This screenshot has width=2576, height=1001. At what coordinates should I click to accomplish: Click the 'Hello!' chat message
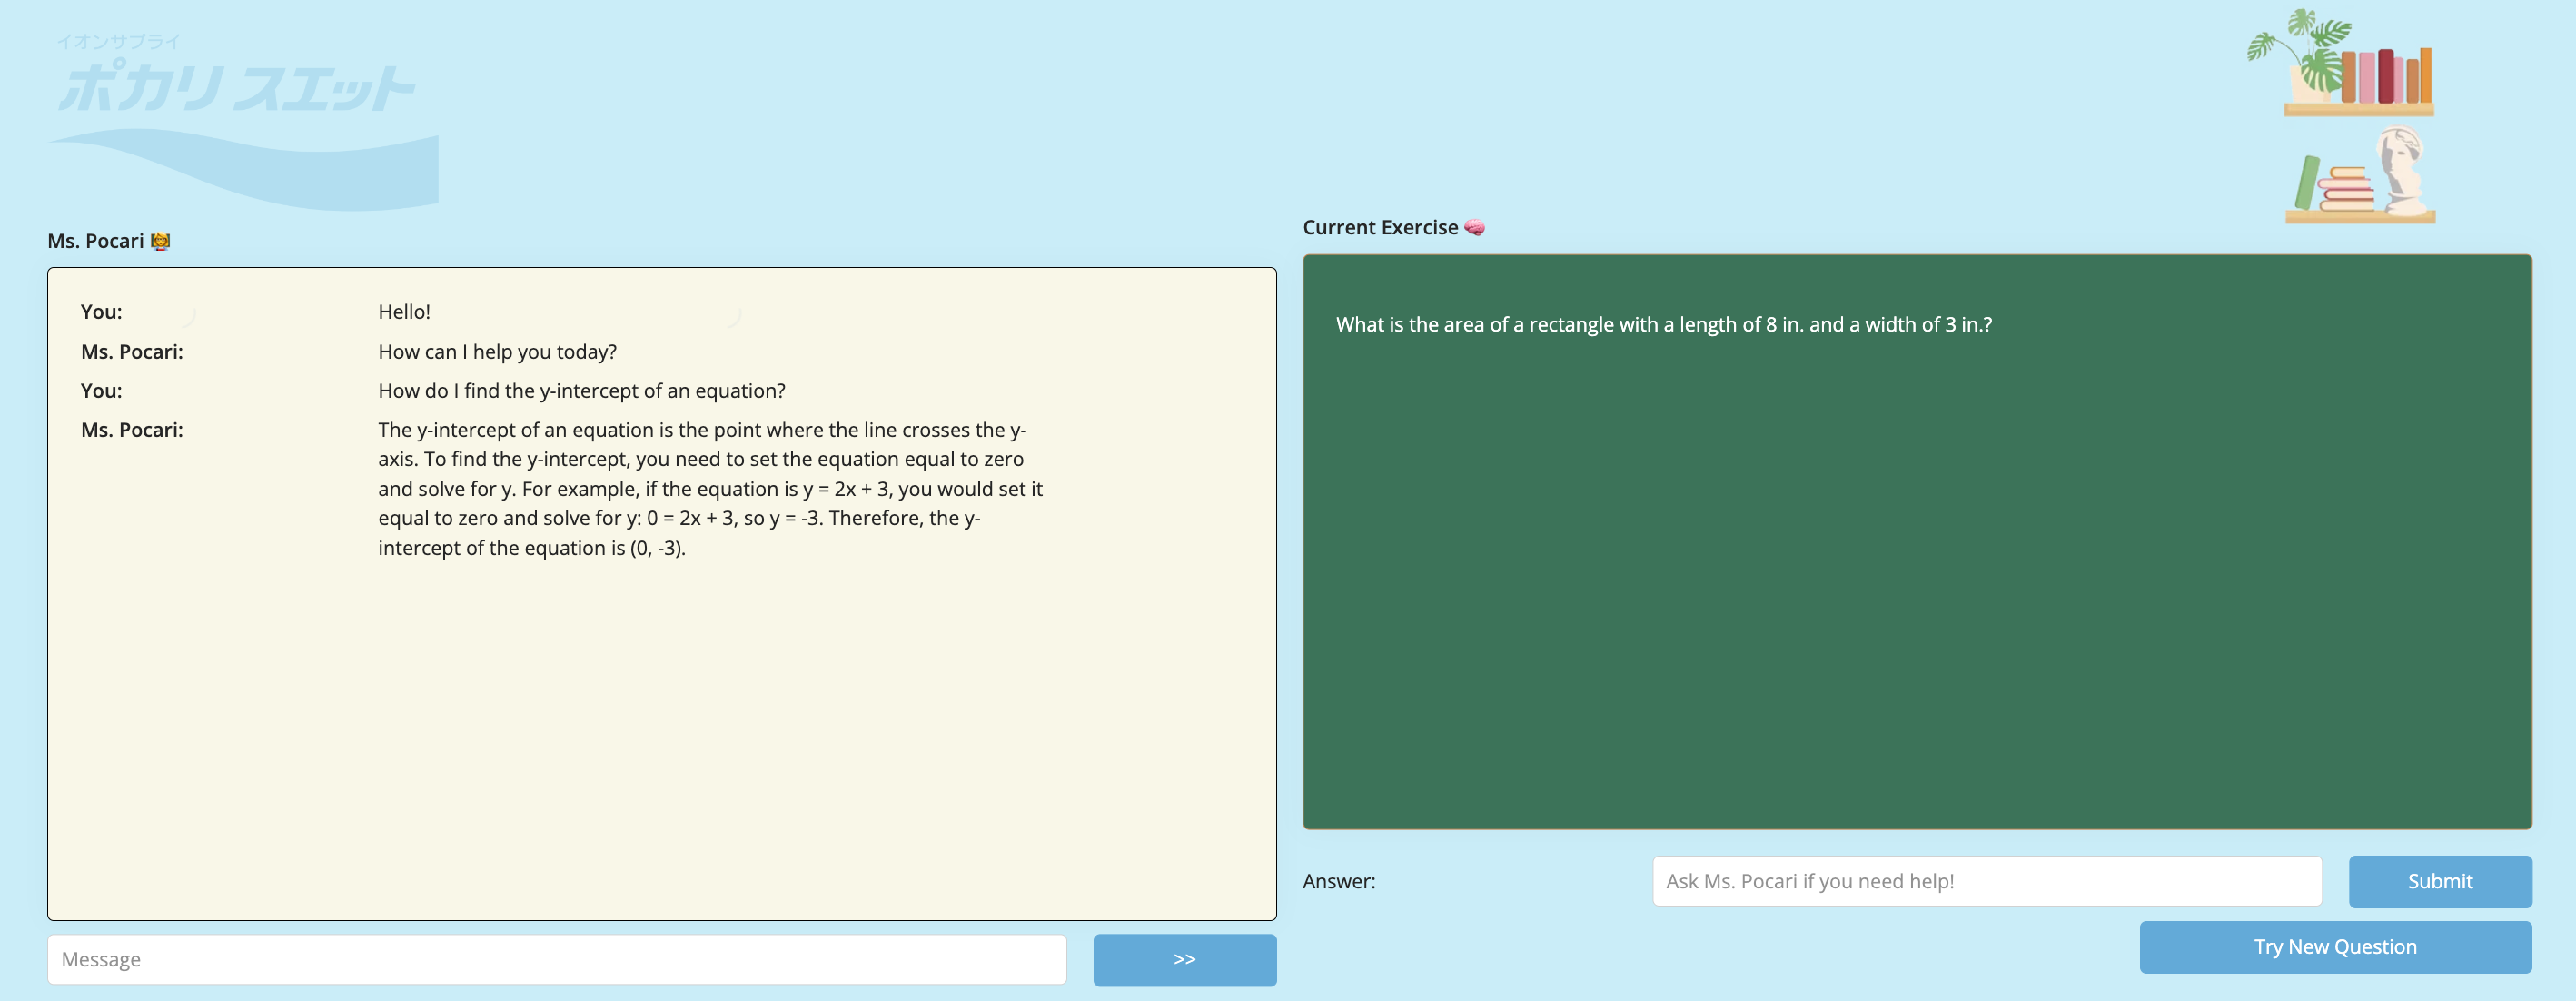click(x=404, y=312)
